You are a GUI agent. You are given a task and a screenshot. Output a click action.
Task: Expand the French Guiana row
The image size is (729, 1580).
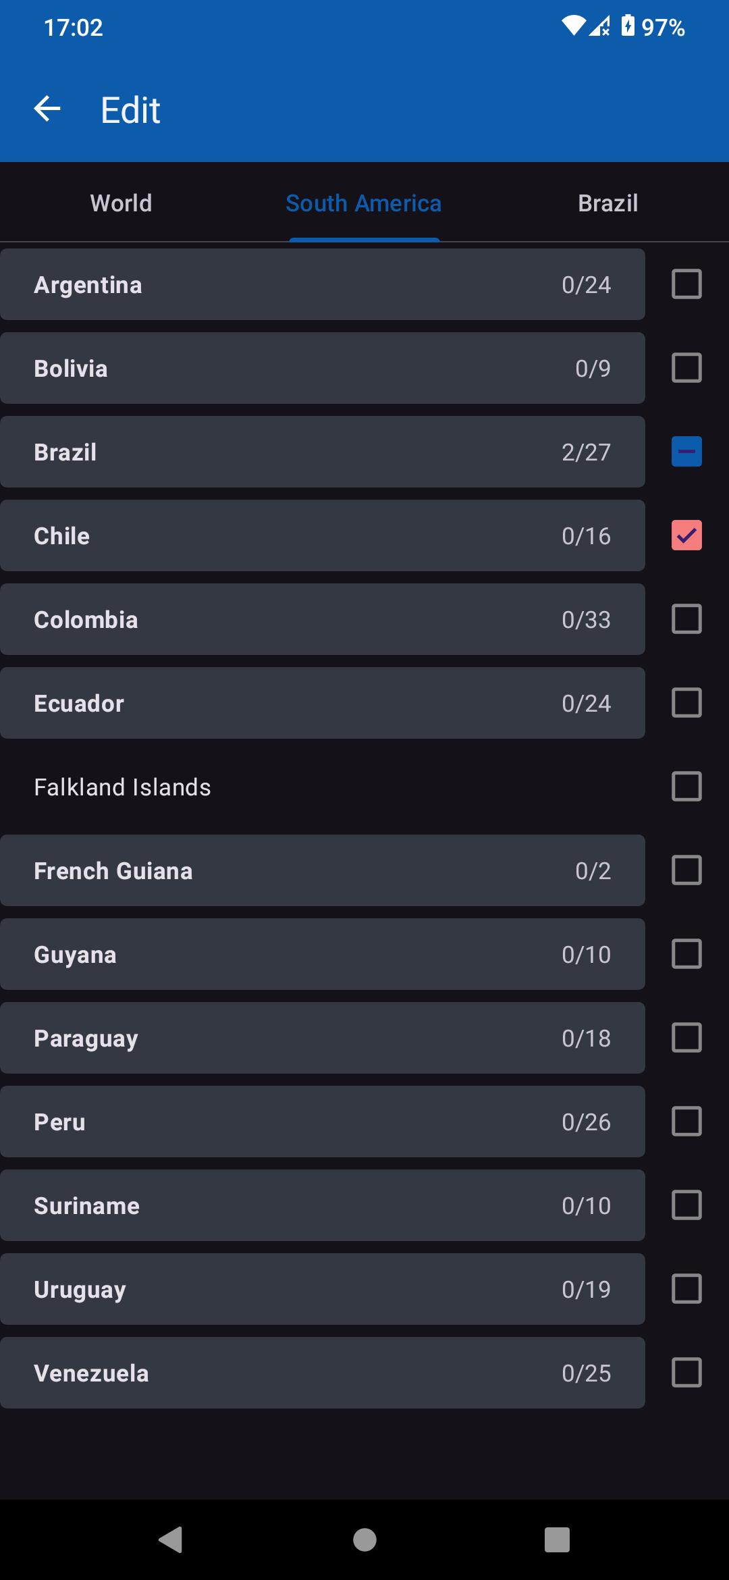[x=322, y=870]
